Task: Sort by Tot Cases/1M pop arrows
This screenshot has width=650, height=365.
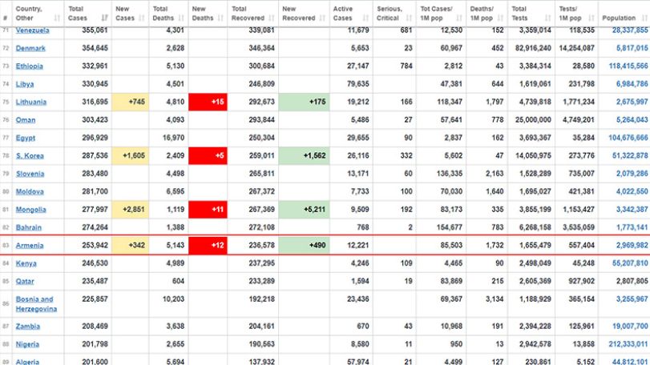Action: [x=459, y=18]
